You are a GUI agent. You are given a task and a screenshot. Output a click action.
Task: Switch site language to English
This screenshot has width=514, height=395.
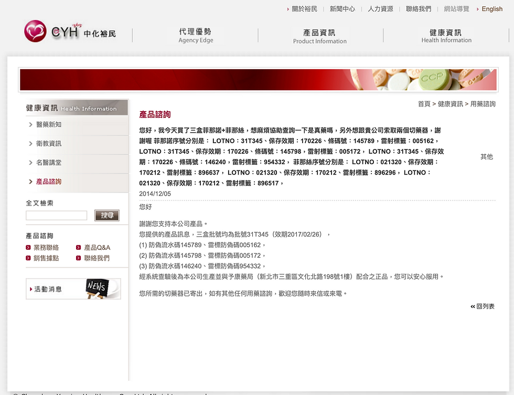pyautogui.click(x=492, y=9)
